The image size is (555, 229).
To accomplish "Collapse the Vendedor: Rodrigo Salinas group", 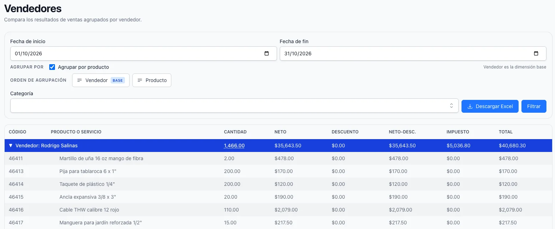I will click(11, 146).
